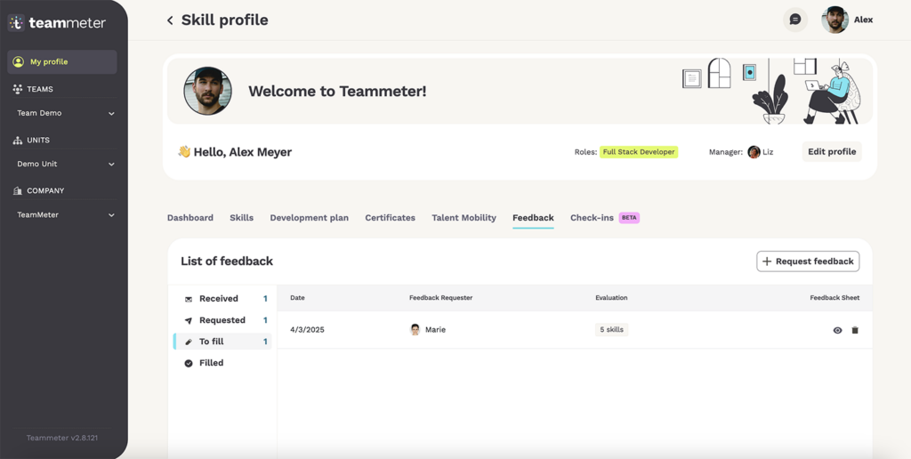911x459 pixels.
Task: Click the Company building icon
Action: coord(18,190)
